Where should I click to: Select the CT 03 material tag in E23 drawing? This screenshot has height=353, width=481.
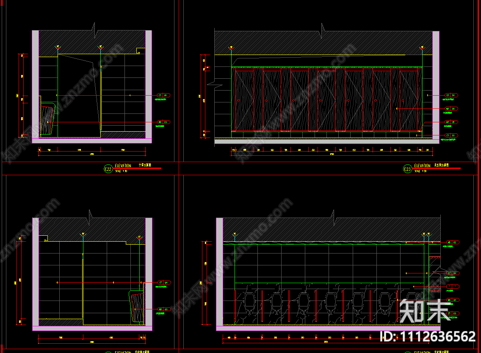(x=451, y=135)
